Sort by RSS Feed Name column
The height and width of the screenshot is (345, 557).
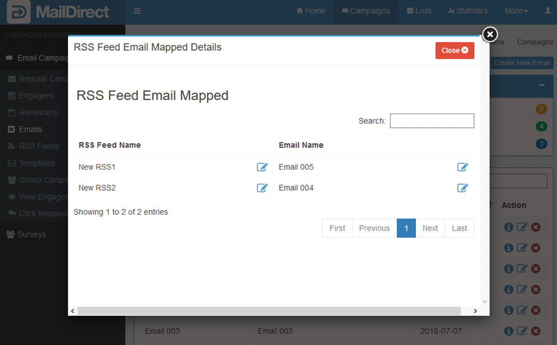[x=110, y=145]
